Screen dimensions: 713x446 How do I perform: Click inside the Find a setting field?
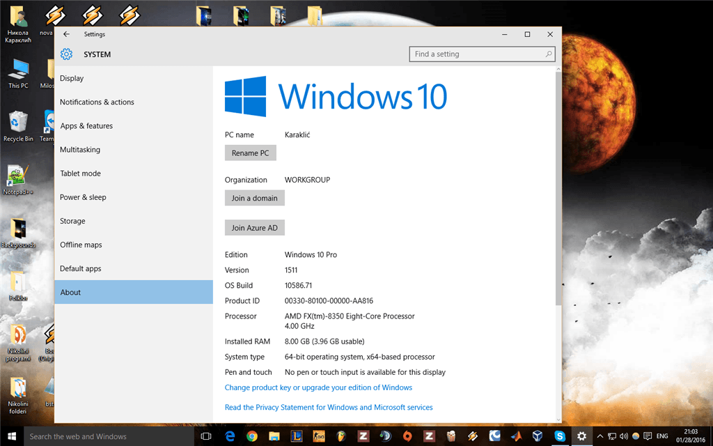click(482, 54)
